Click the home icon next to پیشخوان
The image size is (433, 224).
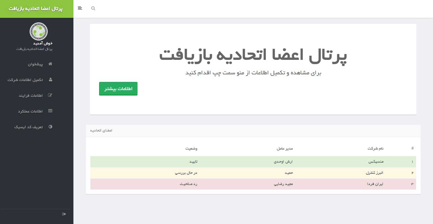[50, 64]
